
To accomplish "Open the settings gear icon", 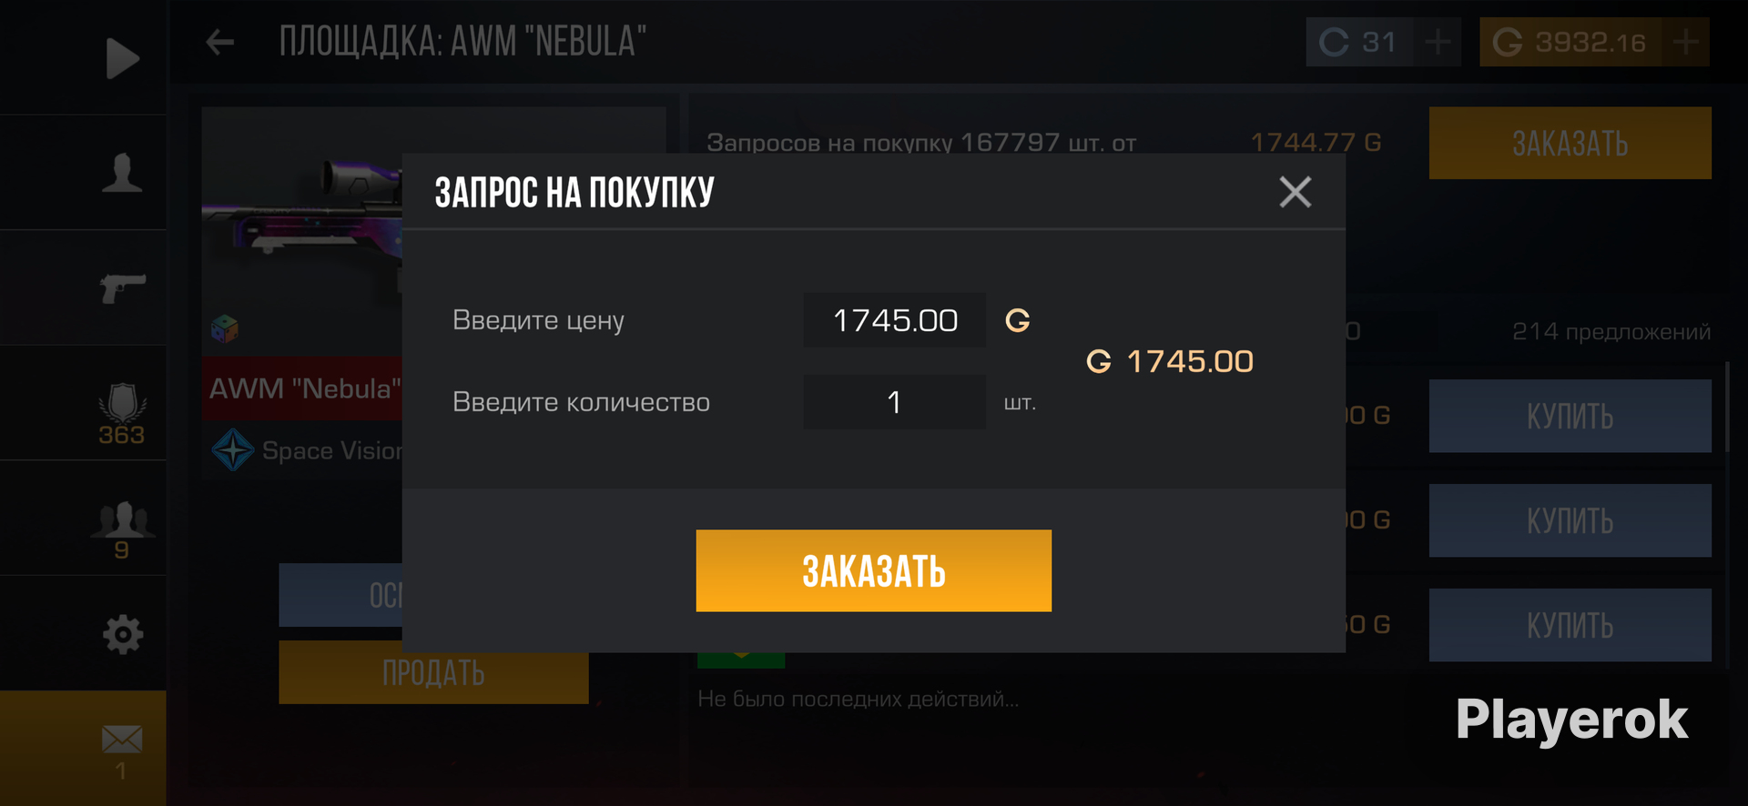I will coord(123,634).
